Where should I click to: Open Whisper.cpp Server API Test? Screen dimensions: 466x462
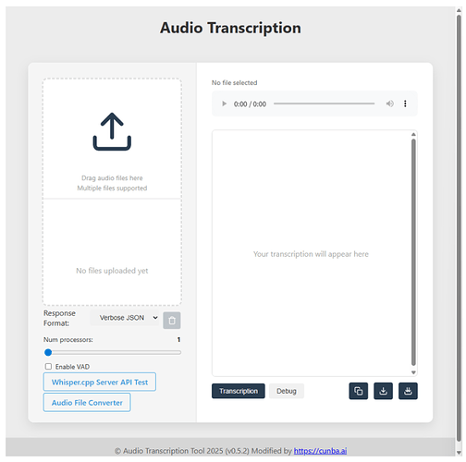coord(100,382)
